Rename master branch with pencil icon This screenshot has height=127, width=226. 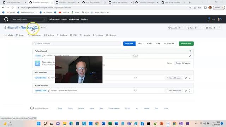(190, 56)
